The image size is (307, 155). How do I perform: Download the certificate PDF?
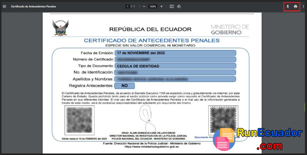[x=288, y=7]
